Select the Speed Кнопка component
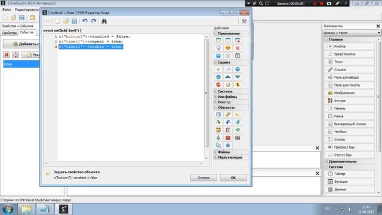 click(350, 54)
